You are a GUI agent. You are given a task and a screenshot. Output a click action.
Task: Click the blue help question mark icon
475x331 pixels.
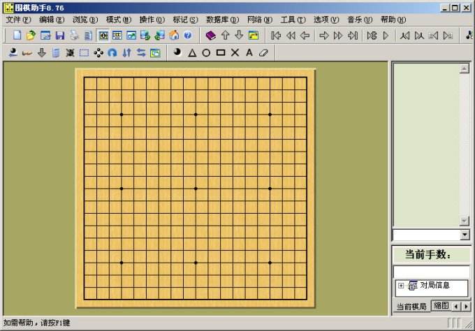click(x=187, y=35)
